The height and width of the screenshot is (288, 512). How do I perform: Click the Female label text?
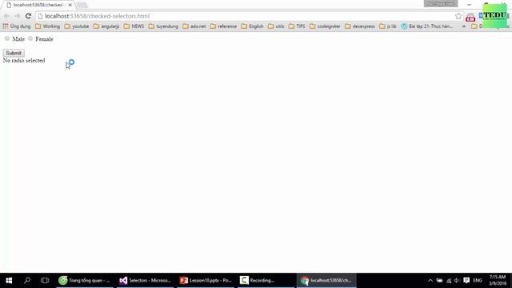point(44,39)
